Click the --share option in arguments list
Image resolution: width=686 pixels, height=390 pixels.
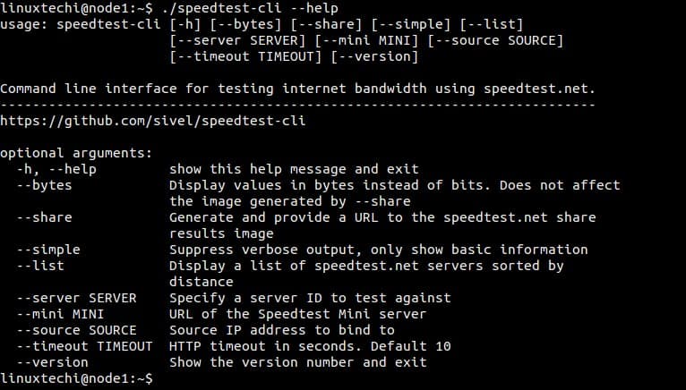pos(44,217)
